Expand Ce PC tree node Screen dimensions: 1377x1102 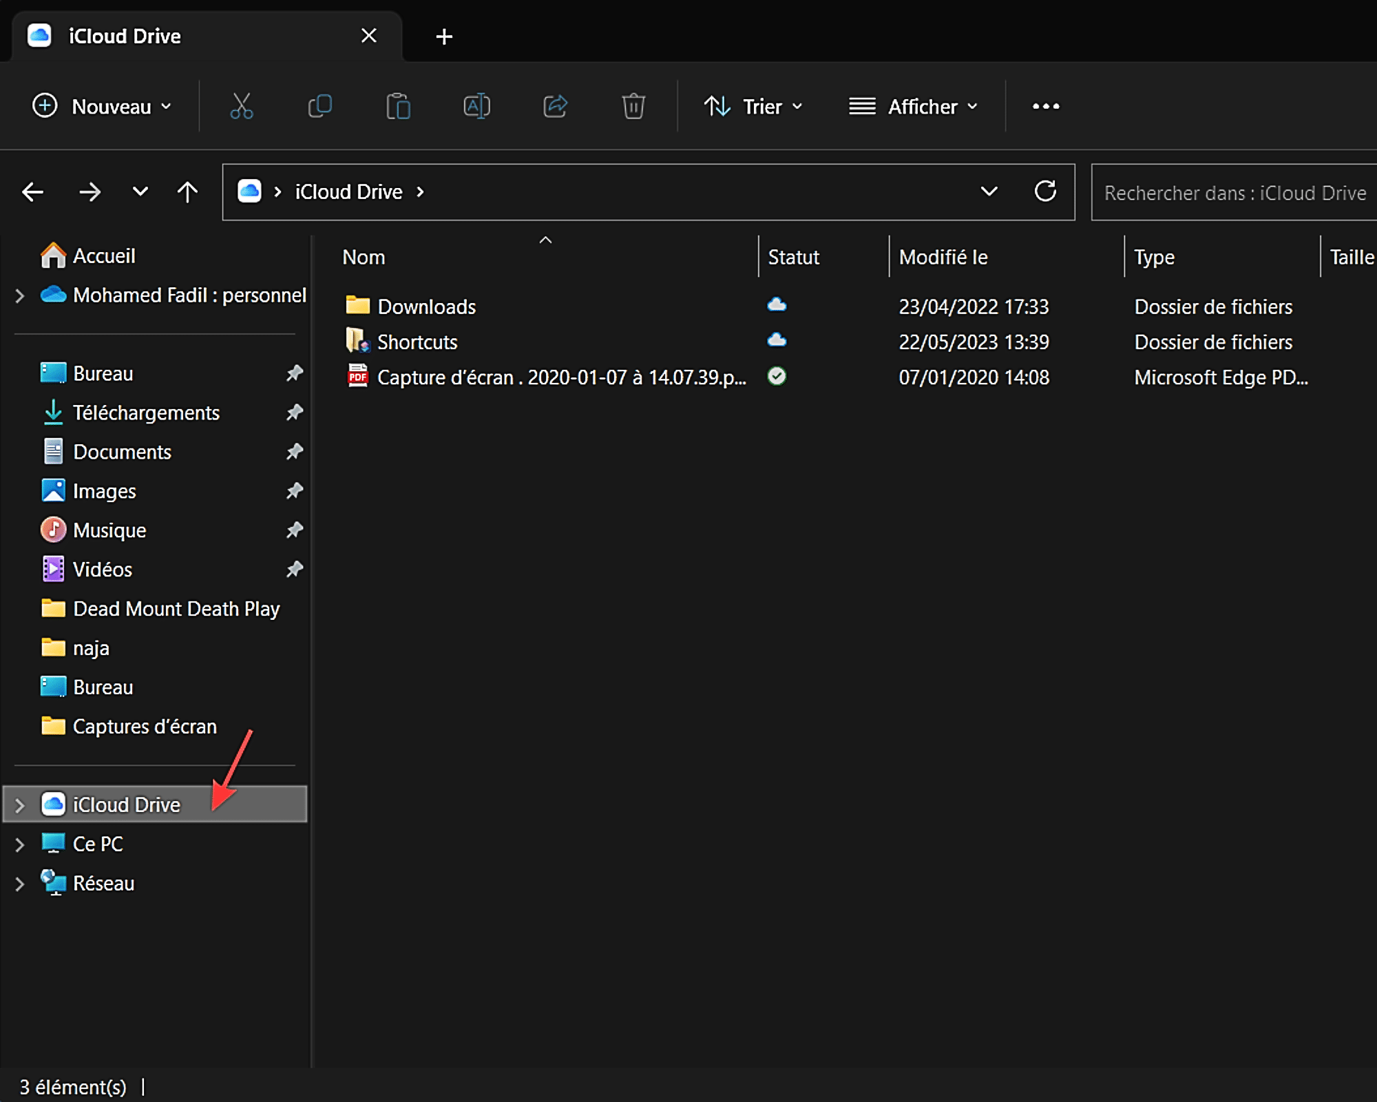[19, 844]
